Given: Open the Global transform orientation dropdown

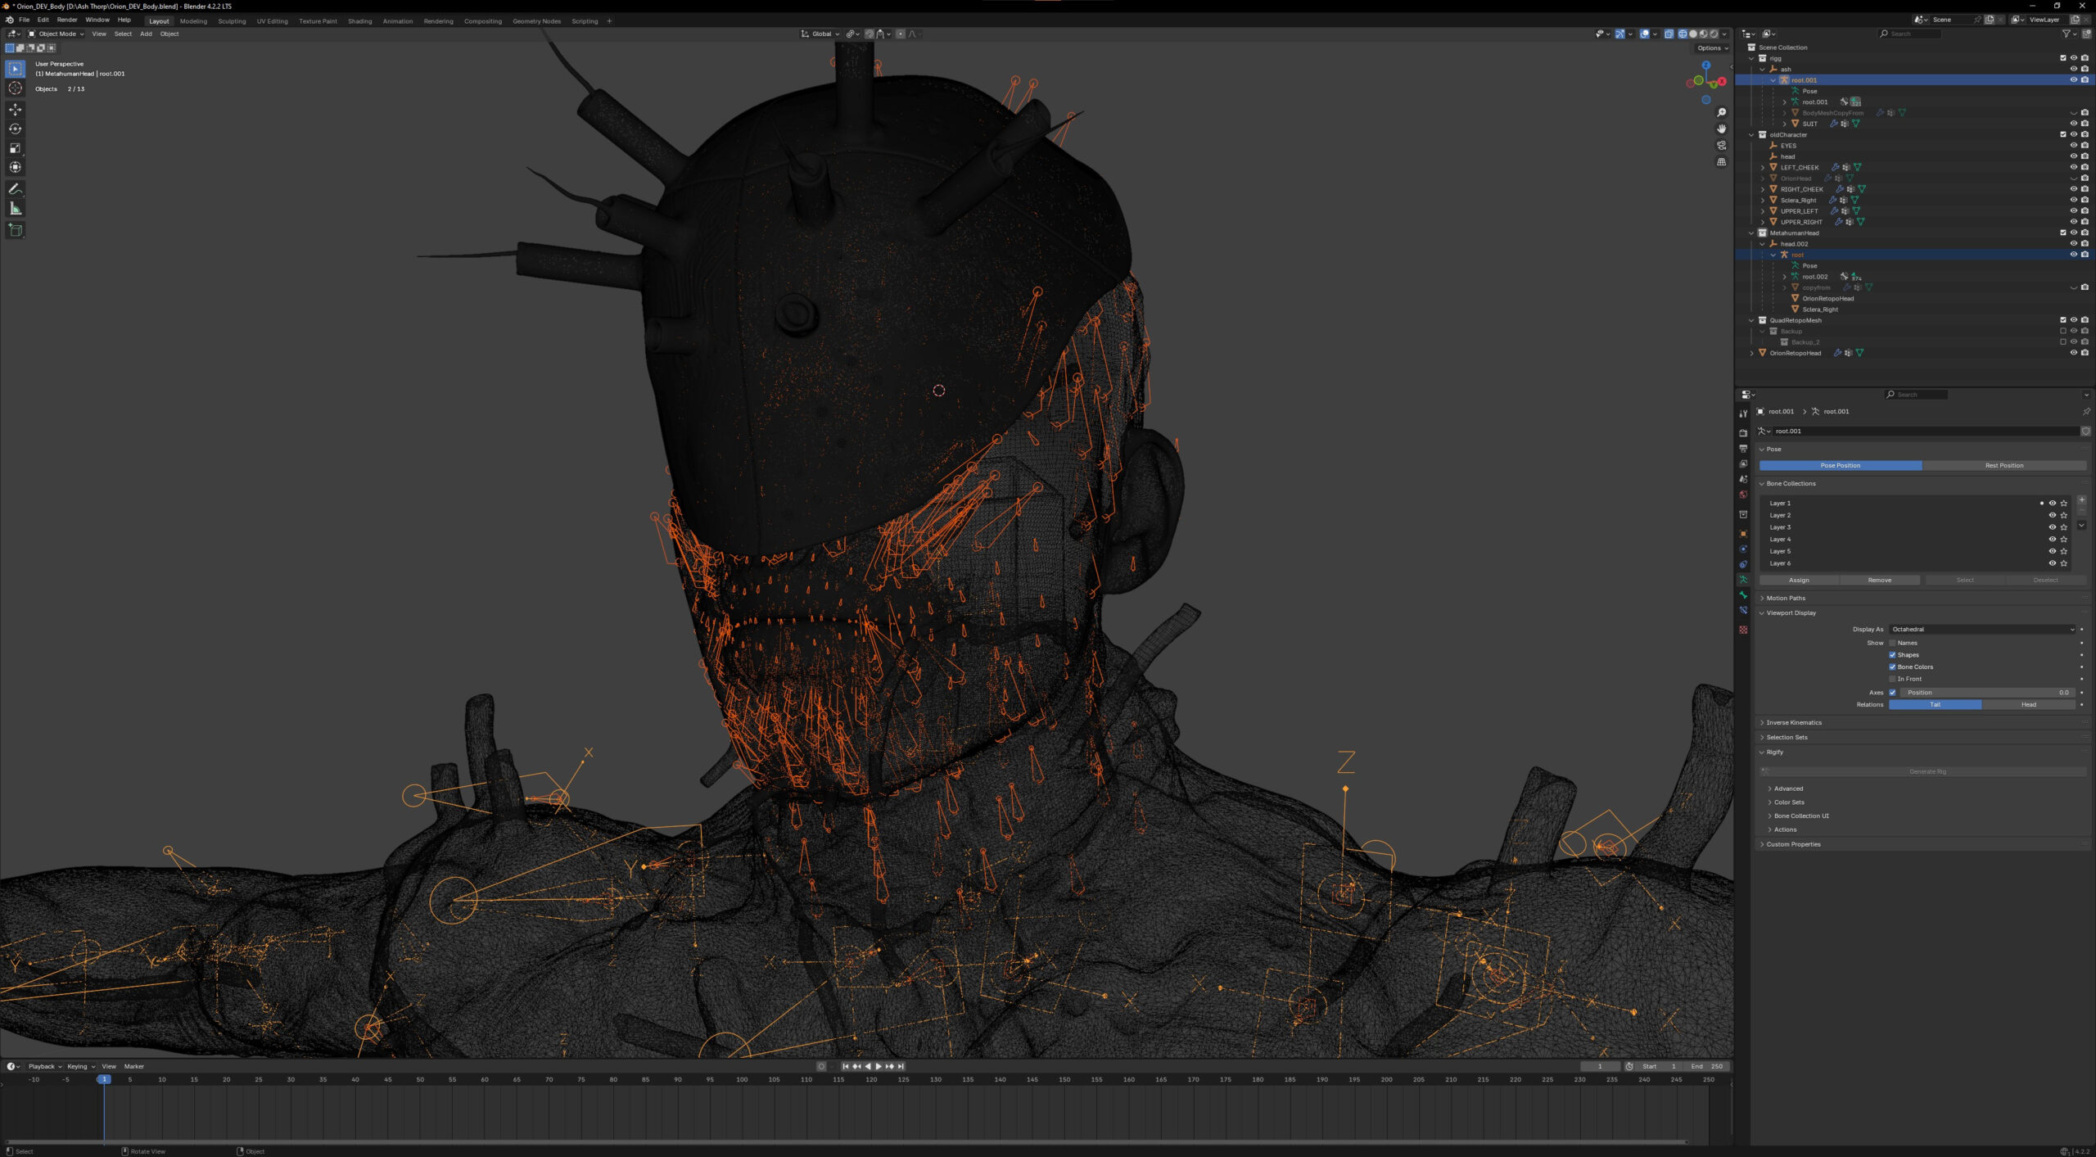Looking at the screenshot, I should [820, 34].
